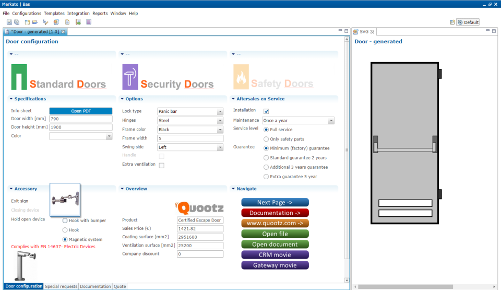501x290 pixels.
Task: Open the Templates menu
Action: tap(54, 14)
